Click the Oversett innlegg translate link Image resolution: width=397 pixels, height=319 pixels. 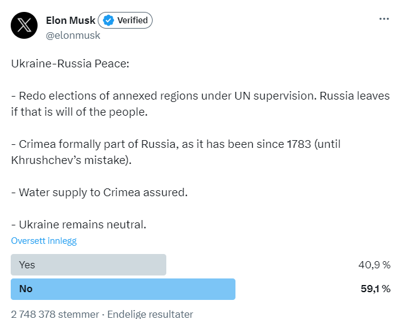(x=44, y=241)
